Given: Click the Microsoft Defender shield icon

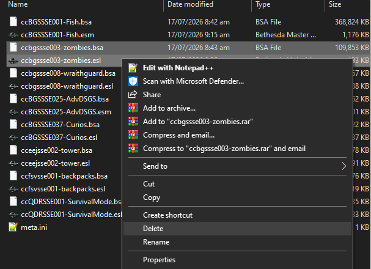Looking at the screenshot, I should (x=133, y=81).
